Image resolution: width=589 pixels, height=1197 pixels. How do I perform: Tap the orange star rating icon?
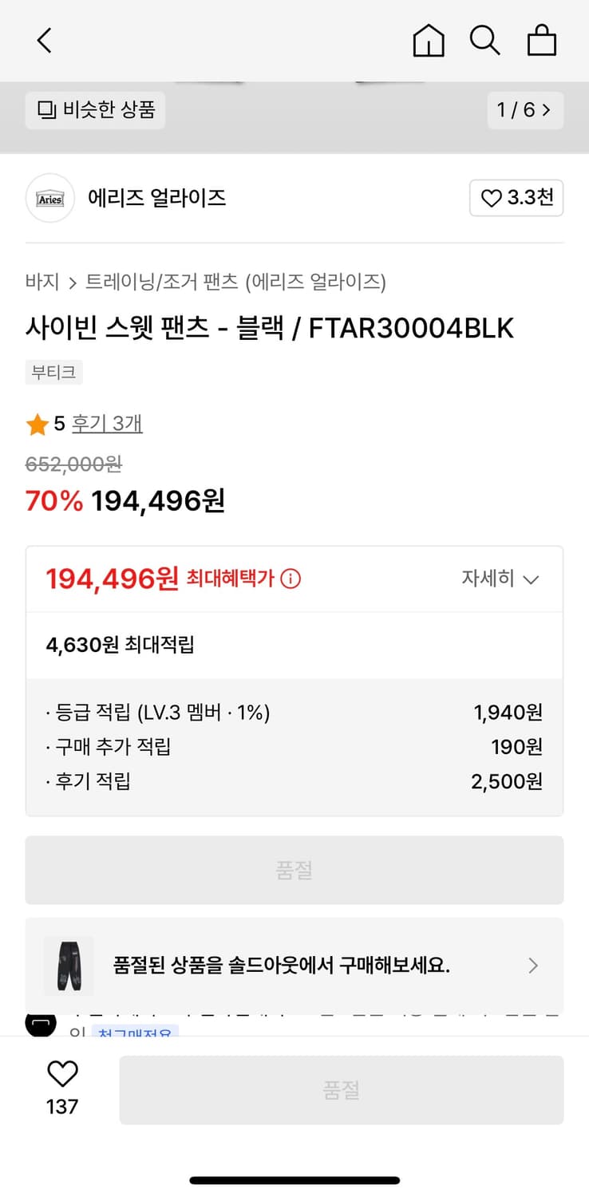point(38,425)
